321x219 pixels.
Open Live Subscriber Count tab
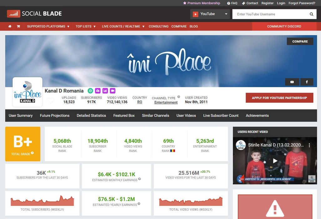221,115
